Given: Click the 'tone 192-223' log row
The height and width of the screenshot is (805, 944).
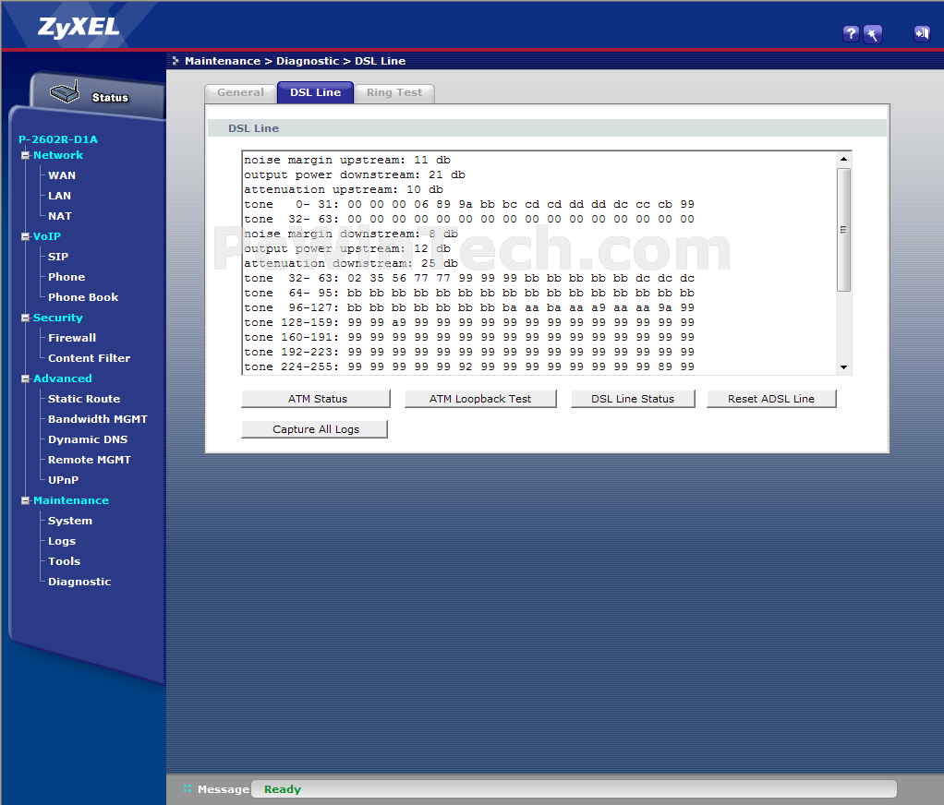Looking at the screenshot, I should pyautogui.click(x=469, y=352).
